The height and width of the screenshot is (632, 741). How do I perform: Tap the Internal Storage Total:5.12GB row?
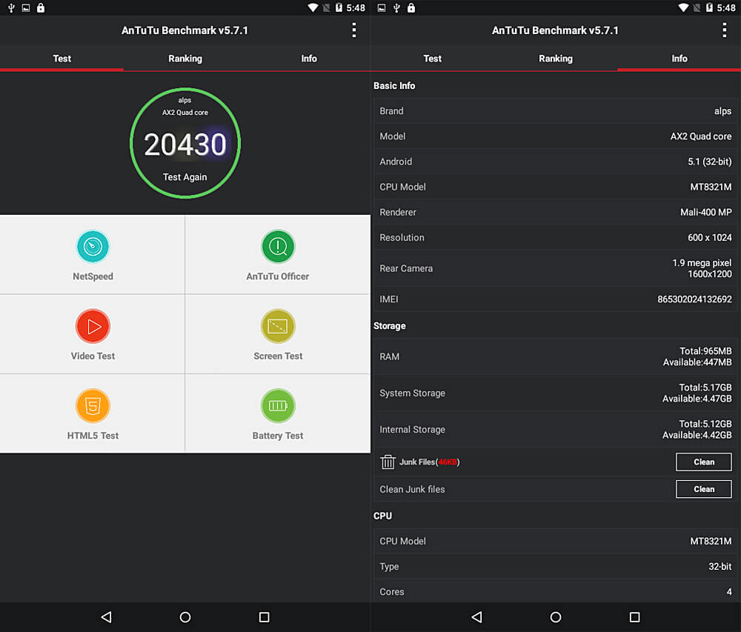coord(556,430)
